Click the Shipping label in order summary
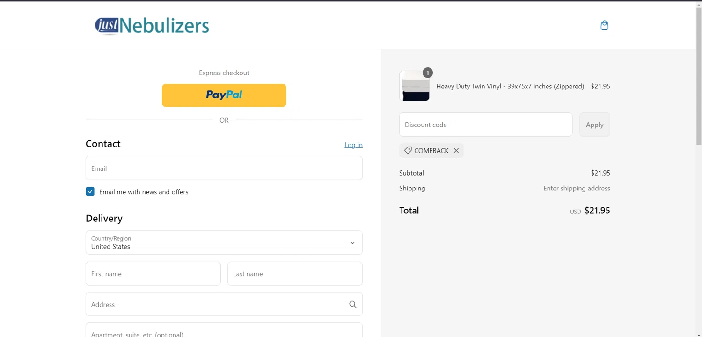 tap(412, 188)
